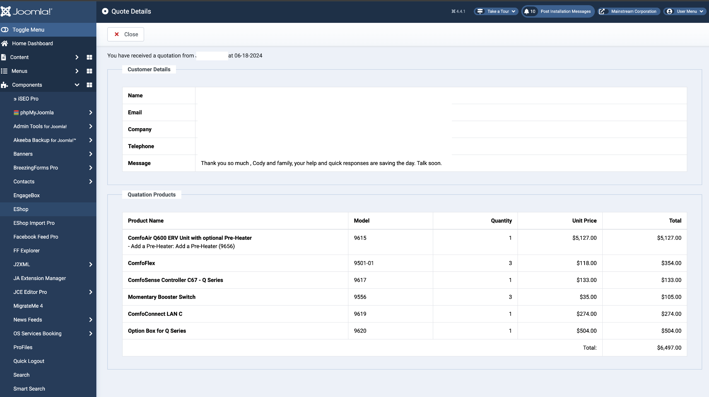Expand phpMyJoomla submenu arrow
The width and height of the screenshot is (709, 397).
91,113
